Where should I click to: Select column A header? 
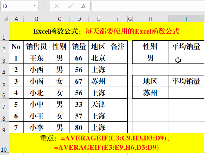(x=16, y=19)
